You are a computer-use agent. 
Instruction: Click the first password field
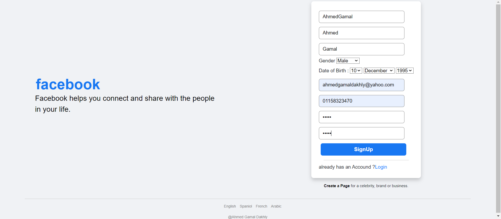pyautogui.click(x=361, y=117)
